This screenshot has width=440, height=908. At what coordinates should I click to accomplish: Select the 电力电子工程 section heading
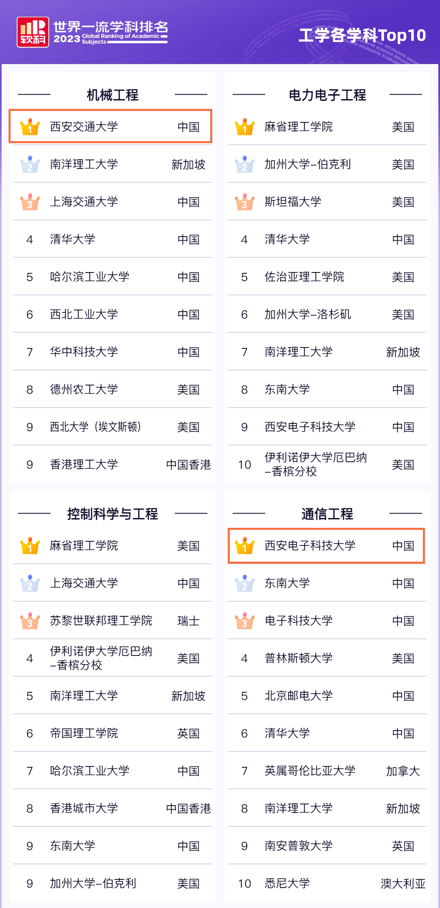click(x=327, y=95)
